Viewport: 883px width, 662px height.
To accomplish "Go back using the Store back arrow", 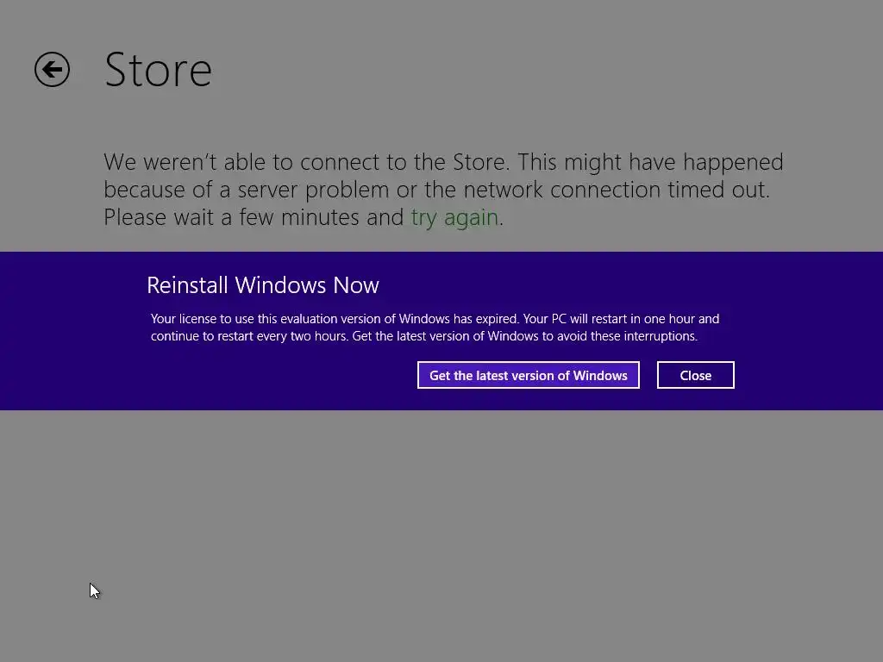I will (x=52, y=70).
